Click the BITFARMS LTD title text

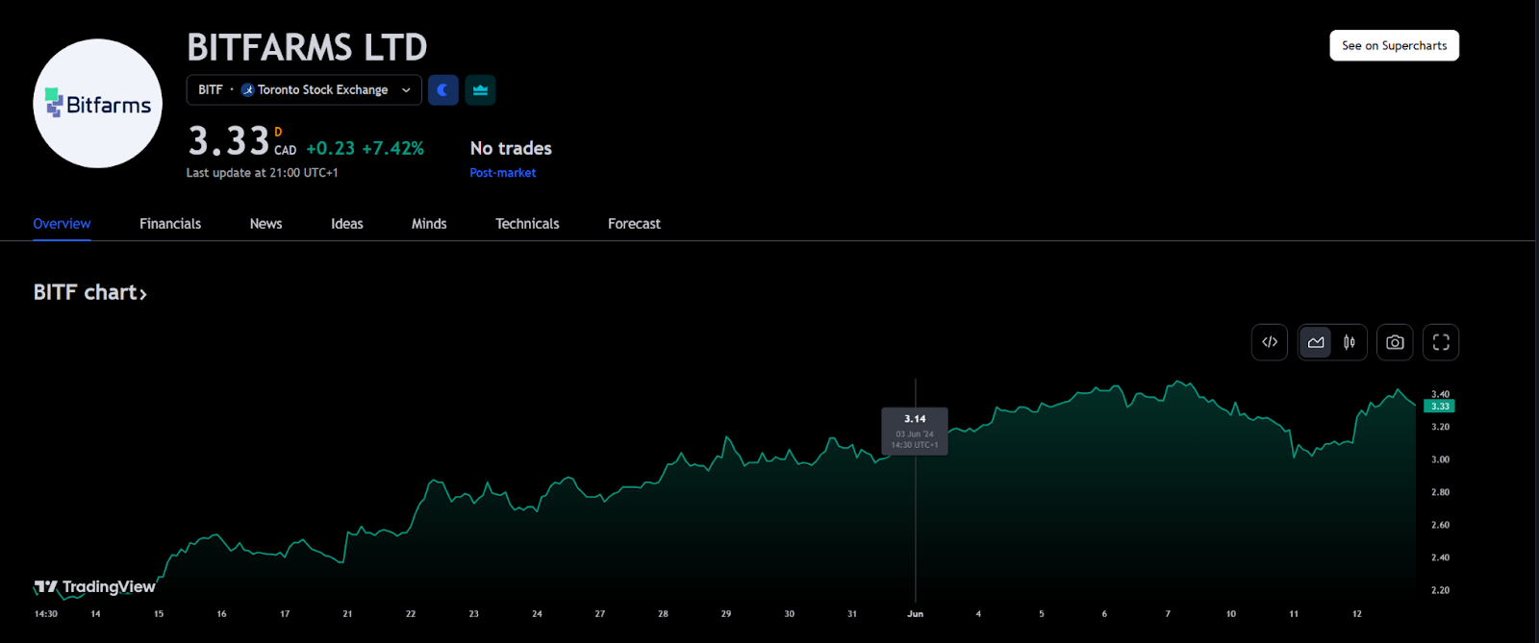pyautogui.click(x=307, y=47)
